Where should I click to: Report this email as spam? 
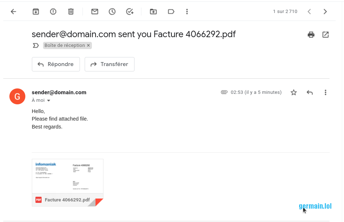[x=53, y=12]
